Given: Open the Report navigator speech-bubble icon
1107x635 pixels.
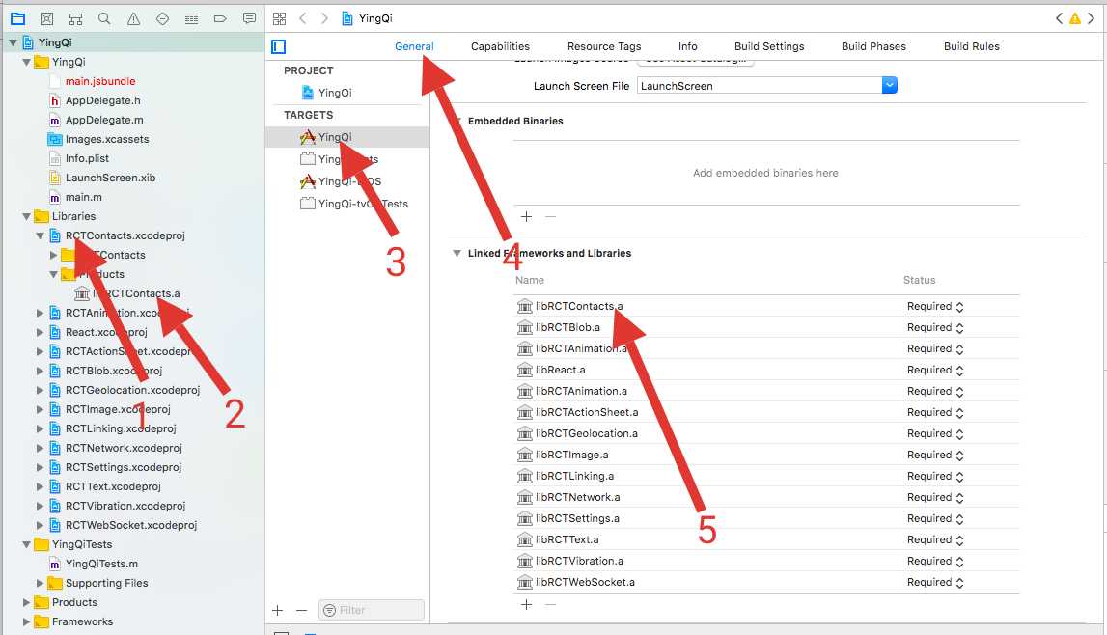Looking at the screenshot, I should (x=249, y=19).
